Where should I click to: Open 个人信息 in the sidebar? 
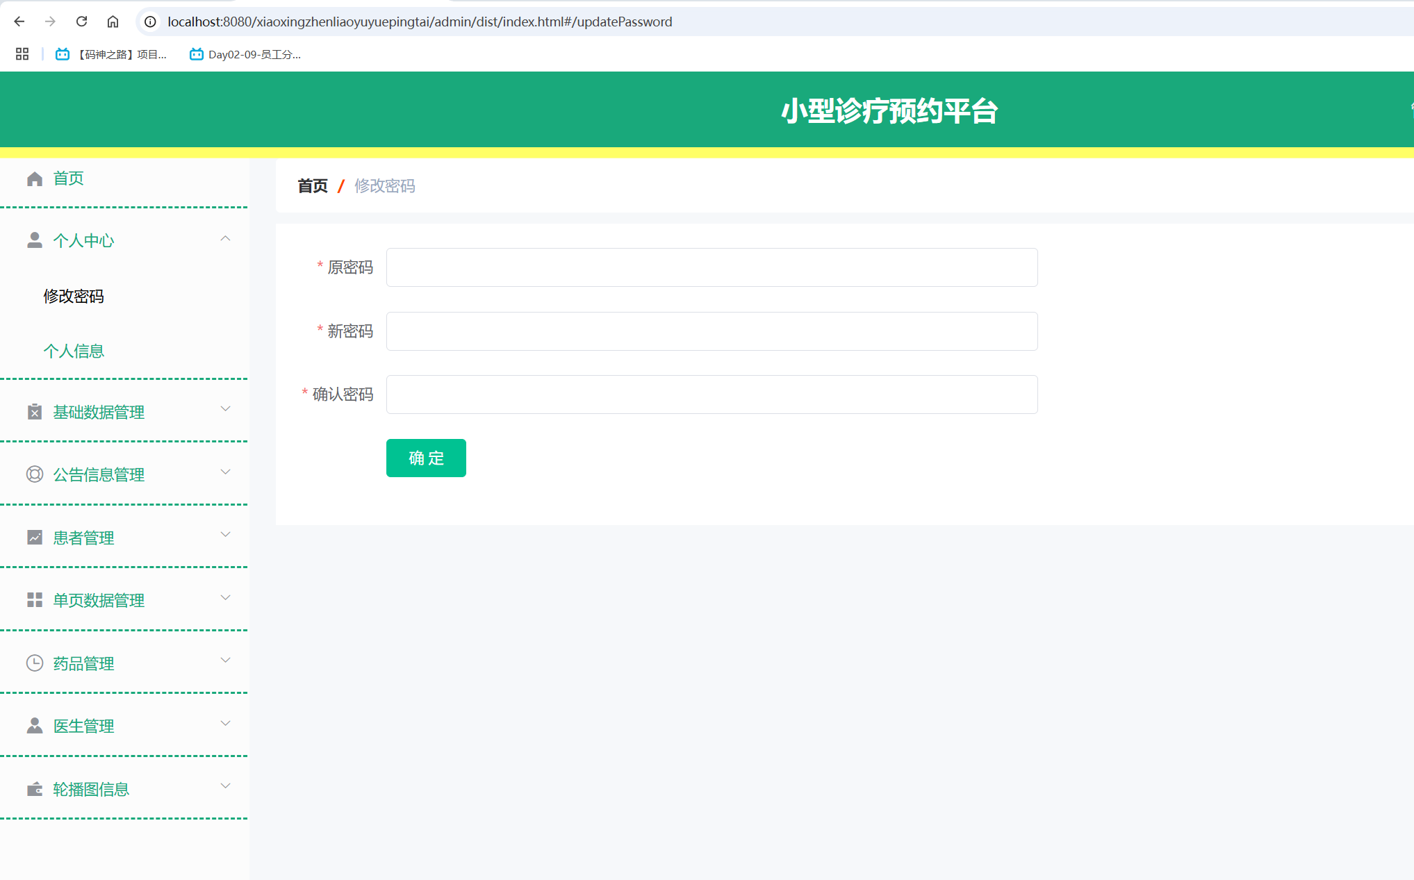coord(74,351)
